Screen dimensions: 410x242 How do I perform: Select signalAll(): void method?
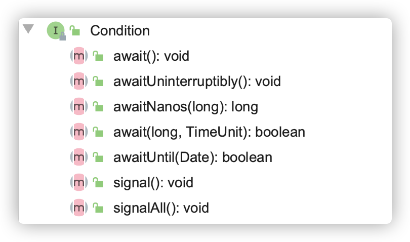pyautogui.click(x=161, y=208)
